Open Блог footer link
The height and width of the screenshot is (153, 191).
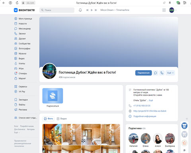[x=16, y=126]
